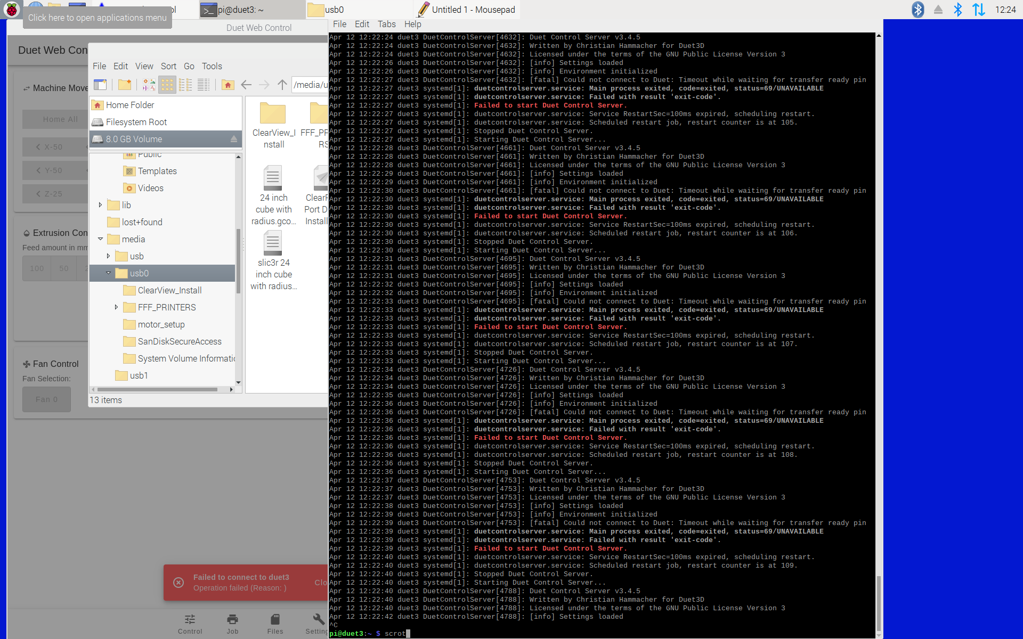1023x639 pixels.
Task: Select Templates folder in tree
Action: coord(157,171)
